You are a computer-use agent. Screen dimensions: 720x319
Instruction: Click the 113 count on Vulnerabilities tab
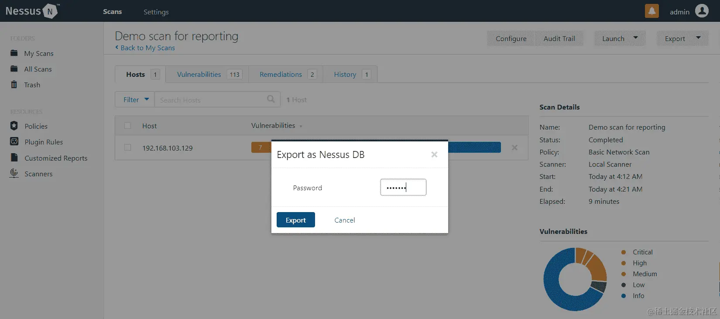[235, 74]
